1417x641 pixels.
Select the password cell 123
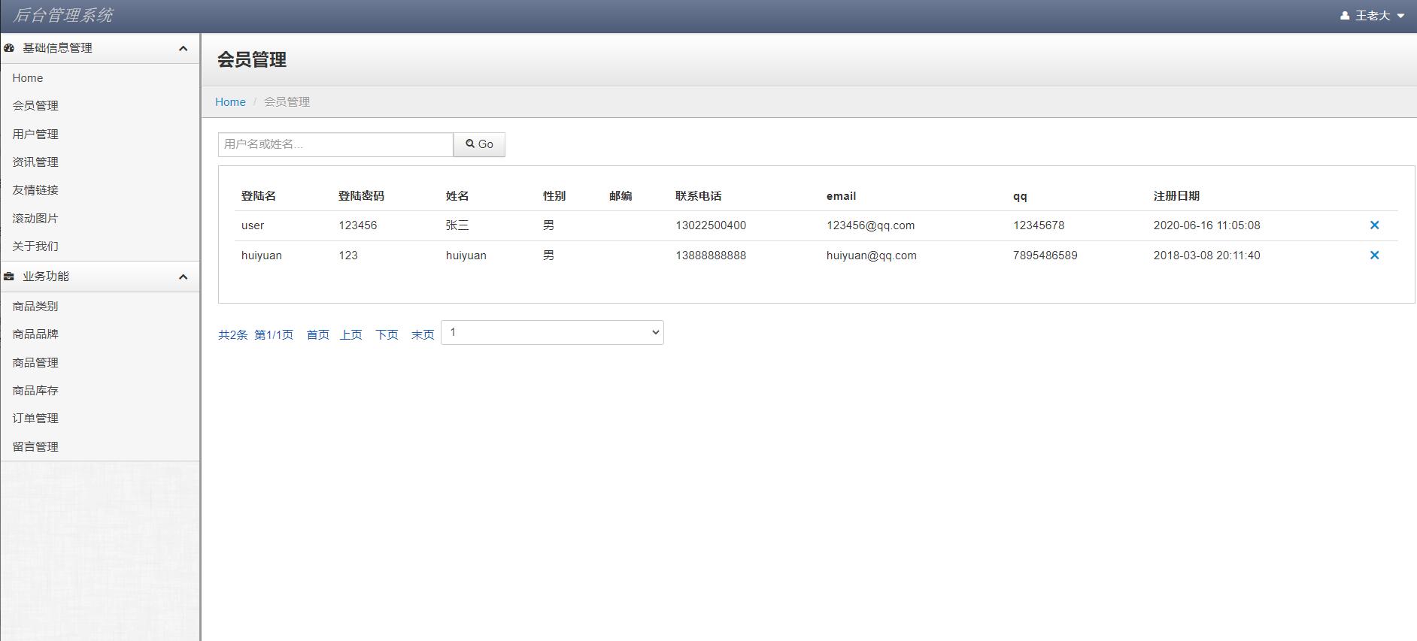(348, 255)
